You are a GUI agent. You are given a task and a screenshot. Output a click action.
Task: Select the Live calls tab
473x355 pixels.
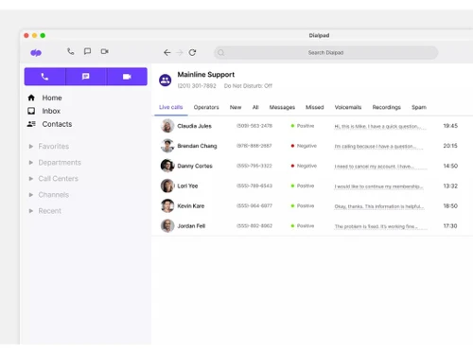[x=171, y=107]
